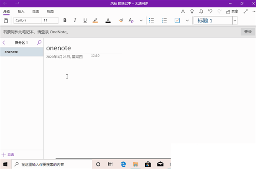Image resolution: width=256 pixels, height=169 pixels.
Task: Launch Microsoft Edge from taskbar
Action: click(x=123, y=164)
